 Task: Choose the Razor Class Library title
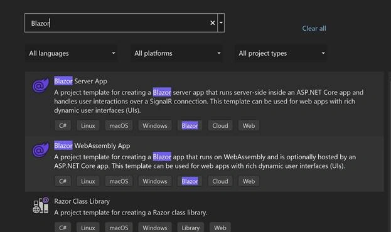82,201
